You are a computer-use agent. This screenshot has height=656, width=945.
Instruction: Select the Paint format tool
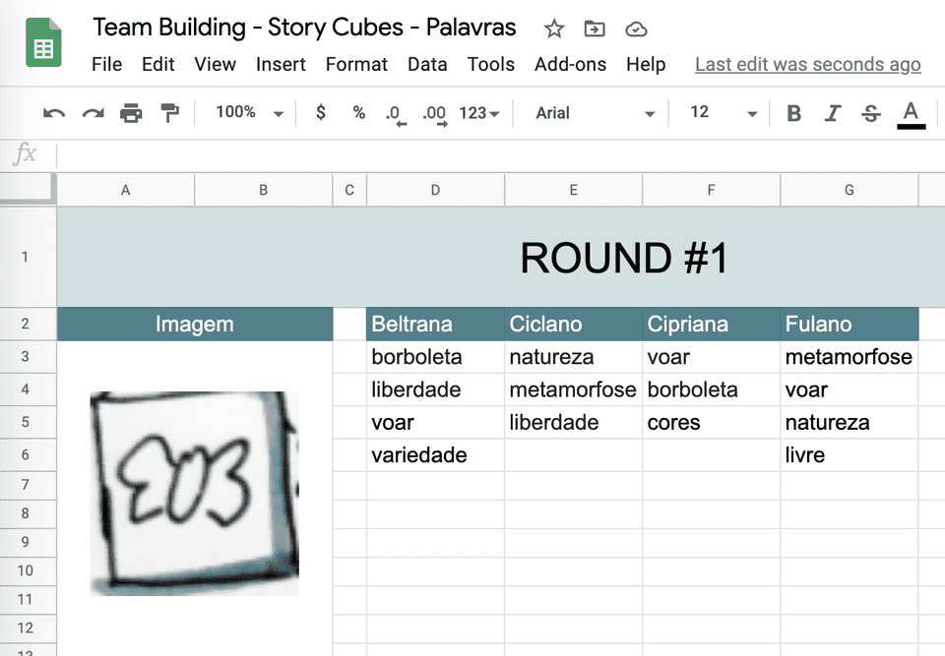(171, 113)
